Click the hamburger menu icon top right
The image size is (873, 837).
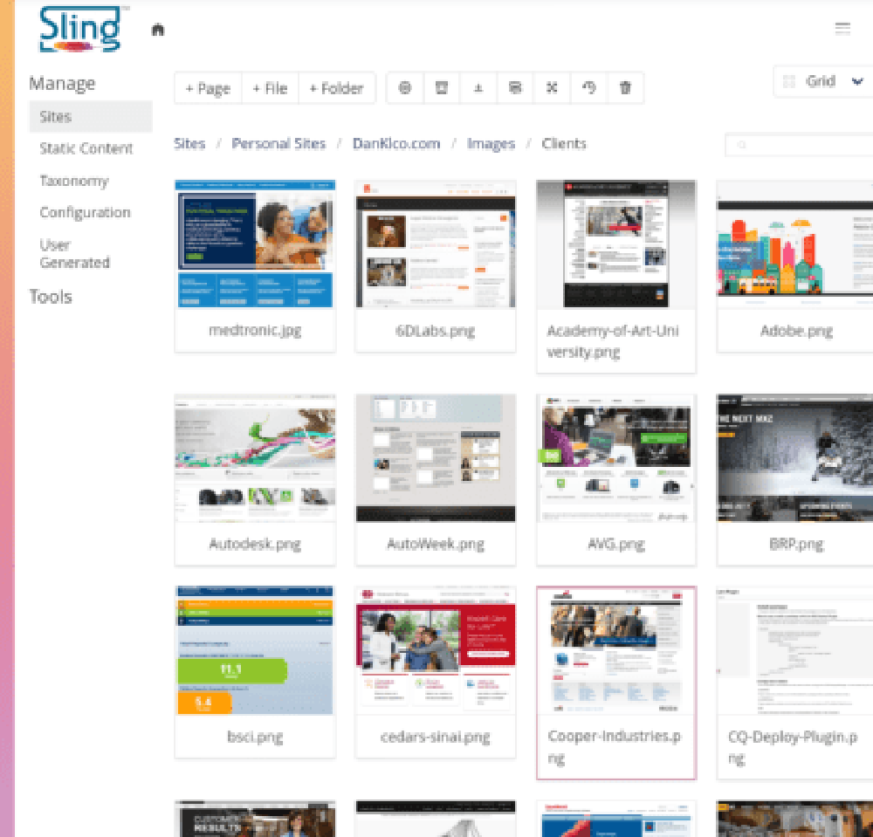pyautogui.click(x=842, y=27)
